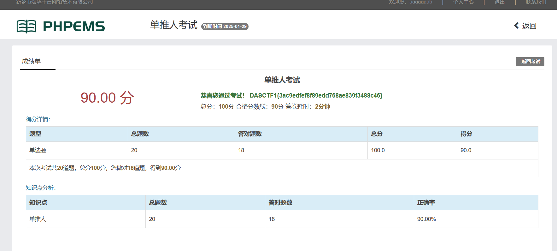
Task: Click the PHPEMS book logo icon
Action: (26, 26)
